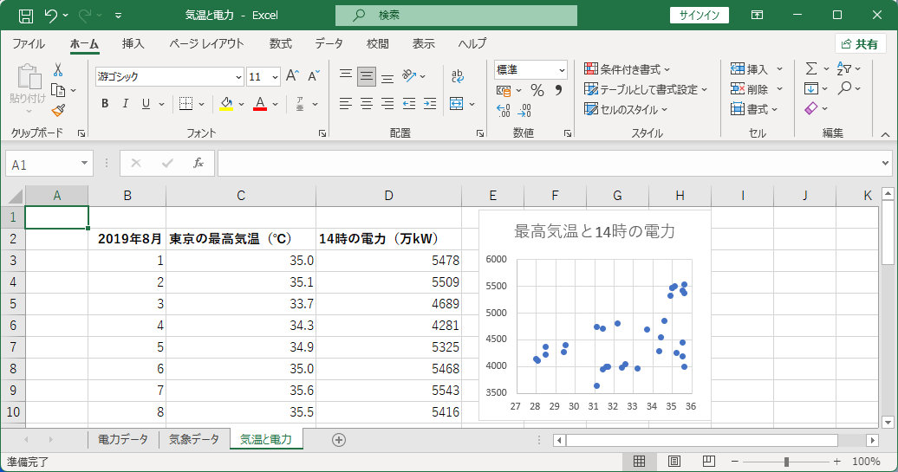
Task: Click the search box 検索
Action: (456, 16)
